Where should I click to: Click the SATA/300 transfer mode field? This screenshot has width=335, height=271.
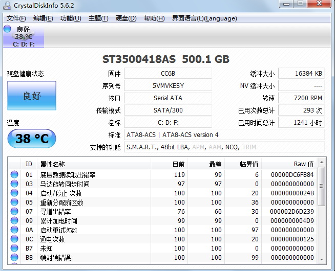click(x=168, y=110)
